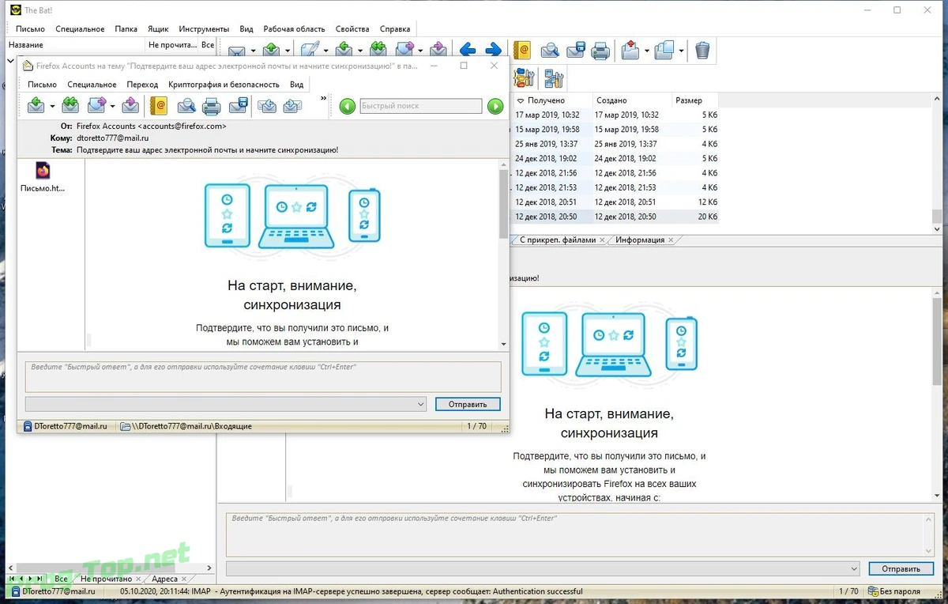Click the save message icon in the message window

tap(238, 105)
